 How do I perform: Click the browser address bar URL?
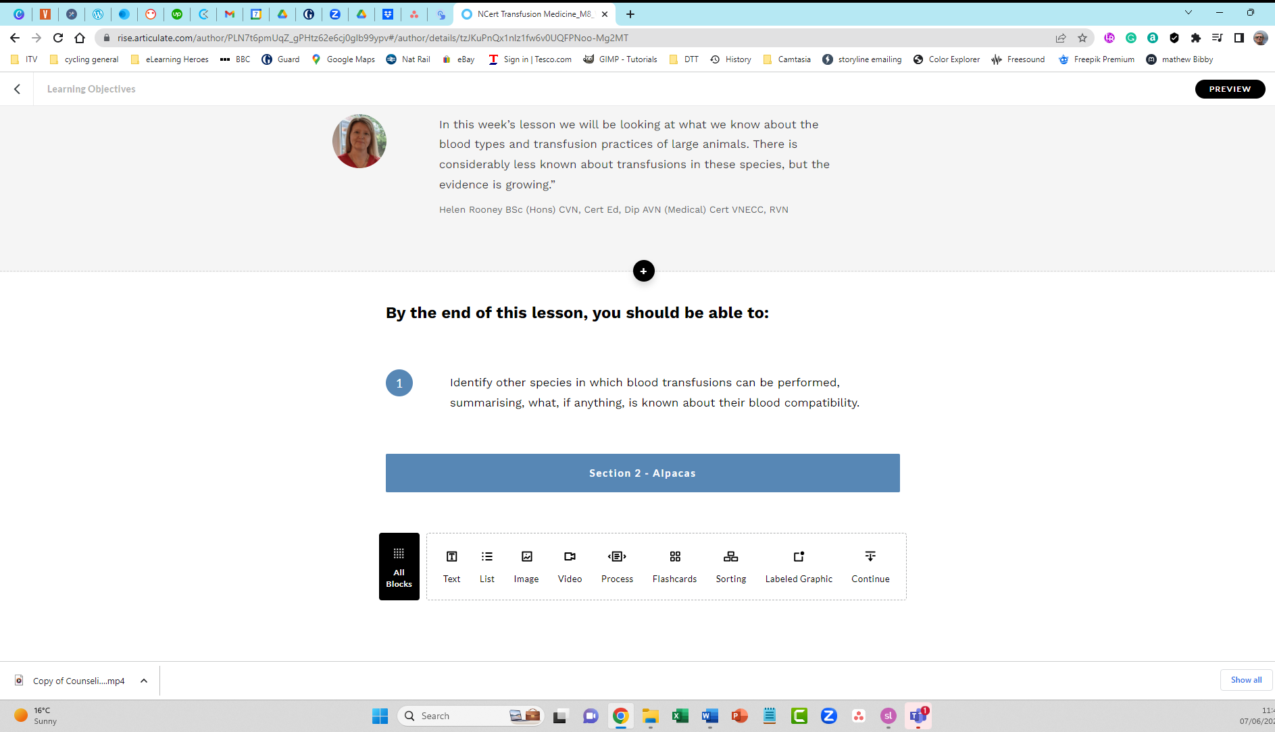pyautogui.click(x=373, y=38)
